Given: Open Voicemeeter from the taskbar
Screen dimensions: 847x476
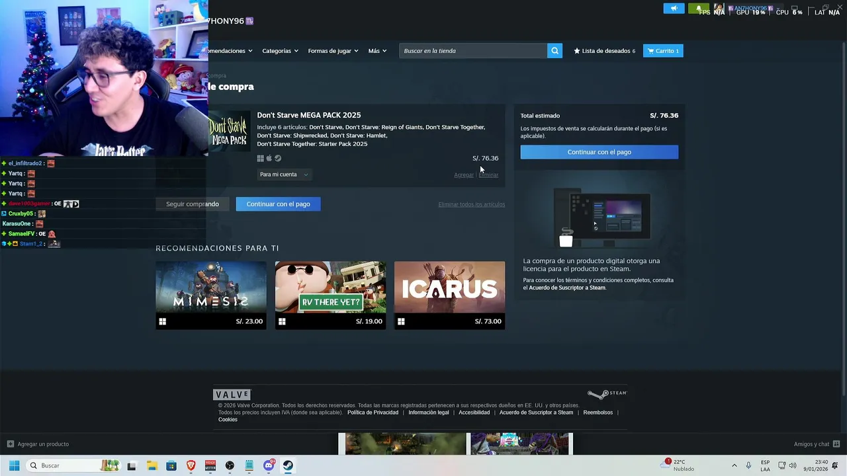Looking at the screenshot, I should coord(210,465).
